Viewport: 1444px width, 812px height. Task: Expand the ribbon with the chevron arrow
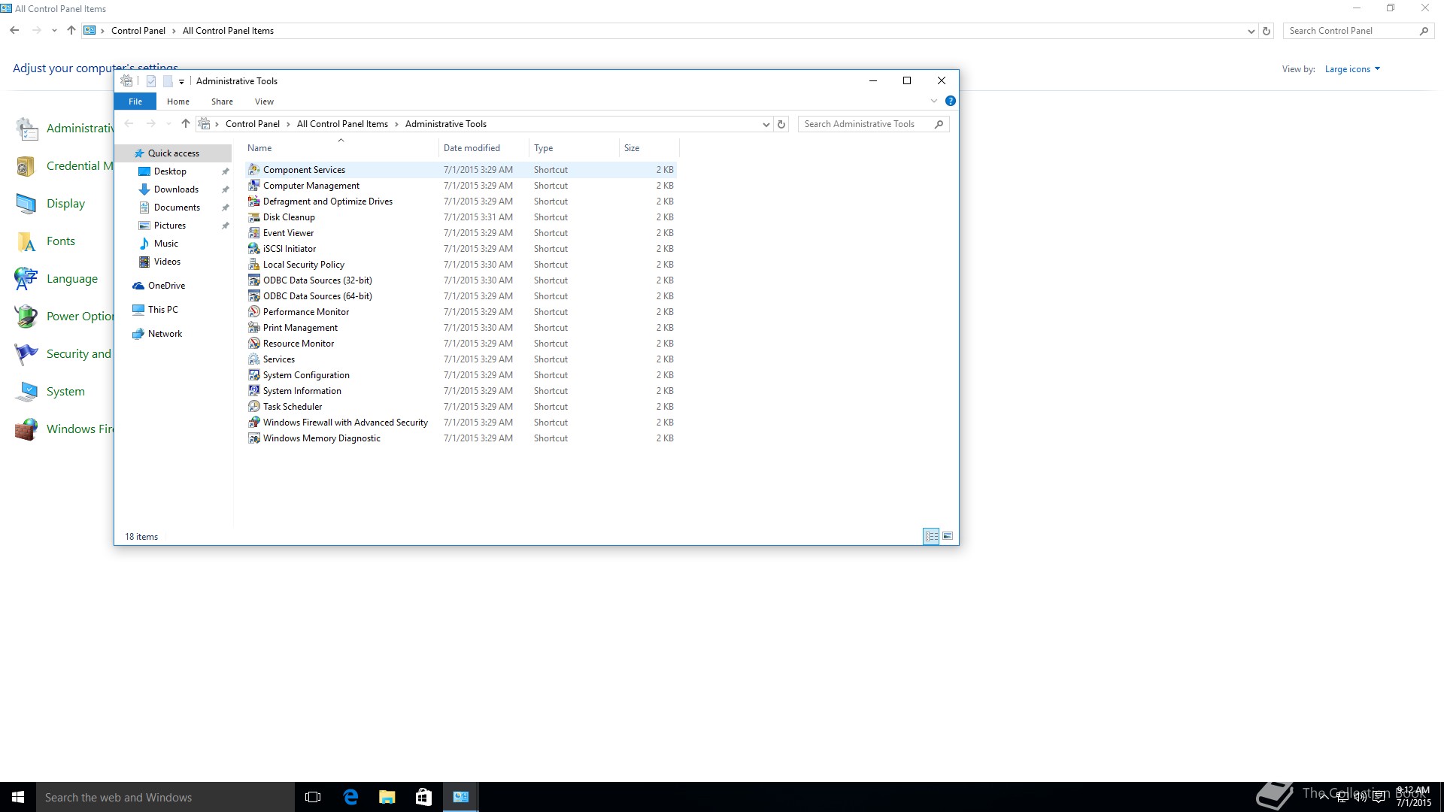(934, 101)
